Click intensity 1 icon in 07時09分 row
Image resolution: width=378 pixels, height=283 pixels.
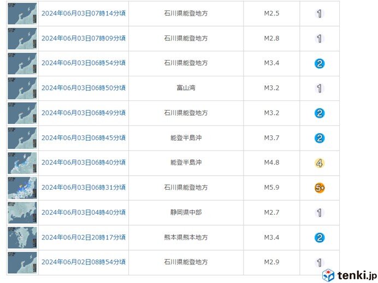tap(320, 39)
